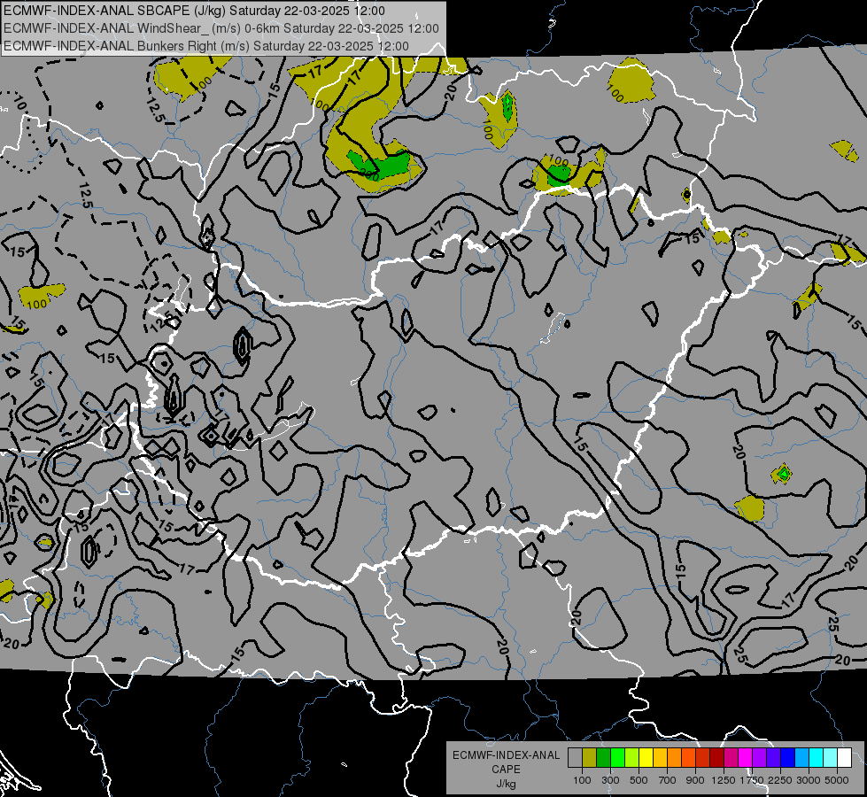Click the Bunkers Right (m/s) header line
The height and width of the screenshot is (797, 867).
coord(206,46)
